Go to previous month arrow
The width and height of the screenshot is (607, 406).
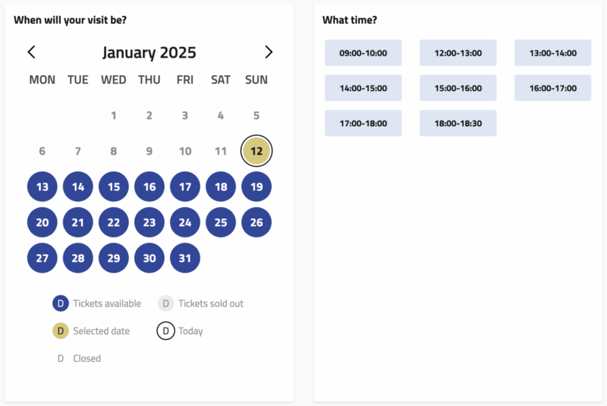tap(32, 52)
